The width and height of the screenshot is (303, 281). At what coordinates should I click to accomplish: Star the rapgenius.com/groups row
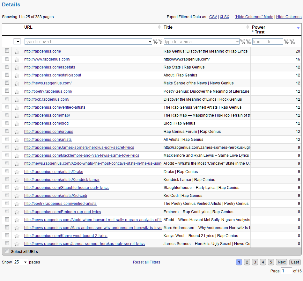(17, 132)
